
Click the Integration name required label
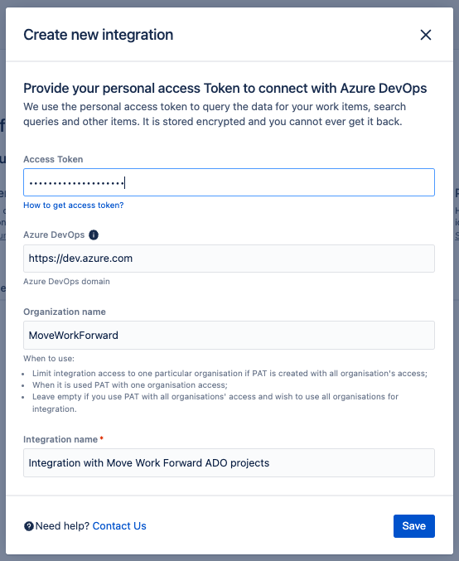tap(63, 439)
